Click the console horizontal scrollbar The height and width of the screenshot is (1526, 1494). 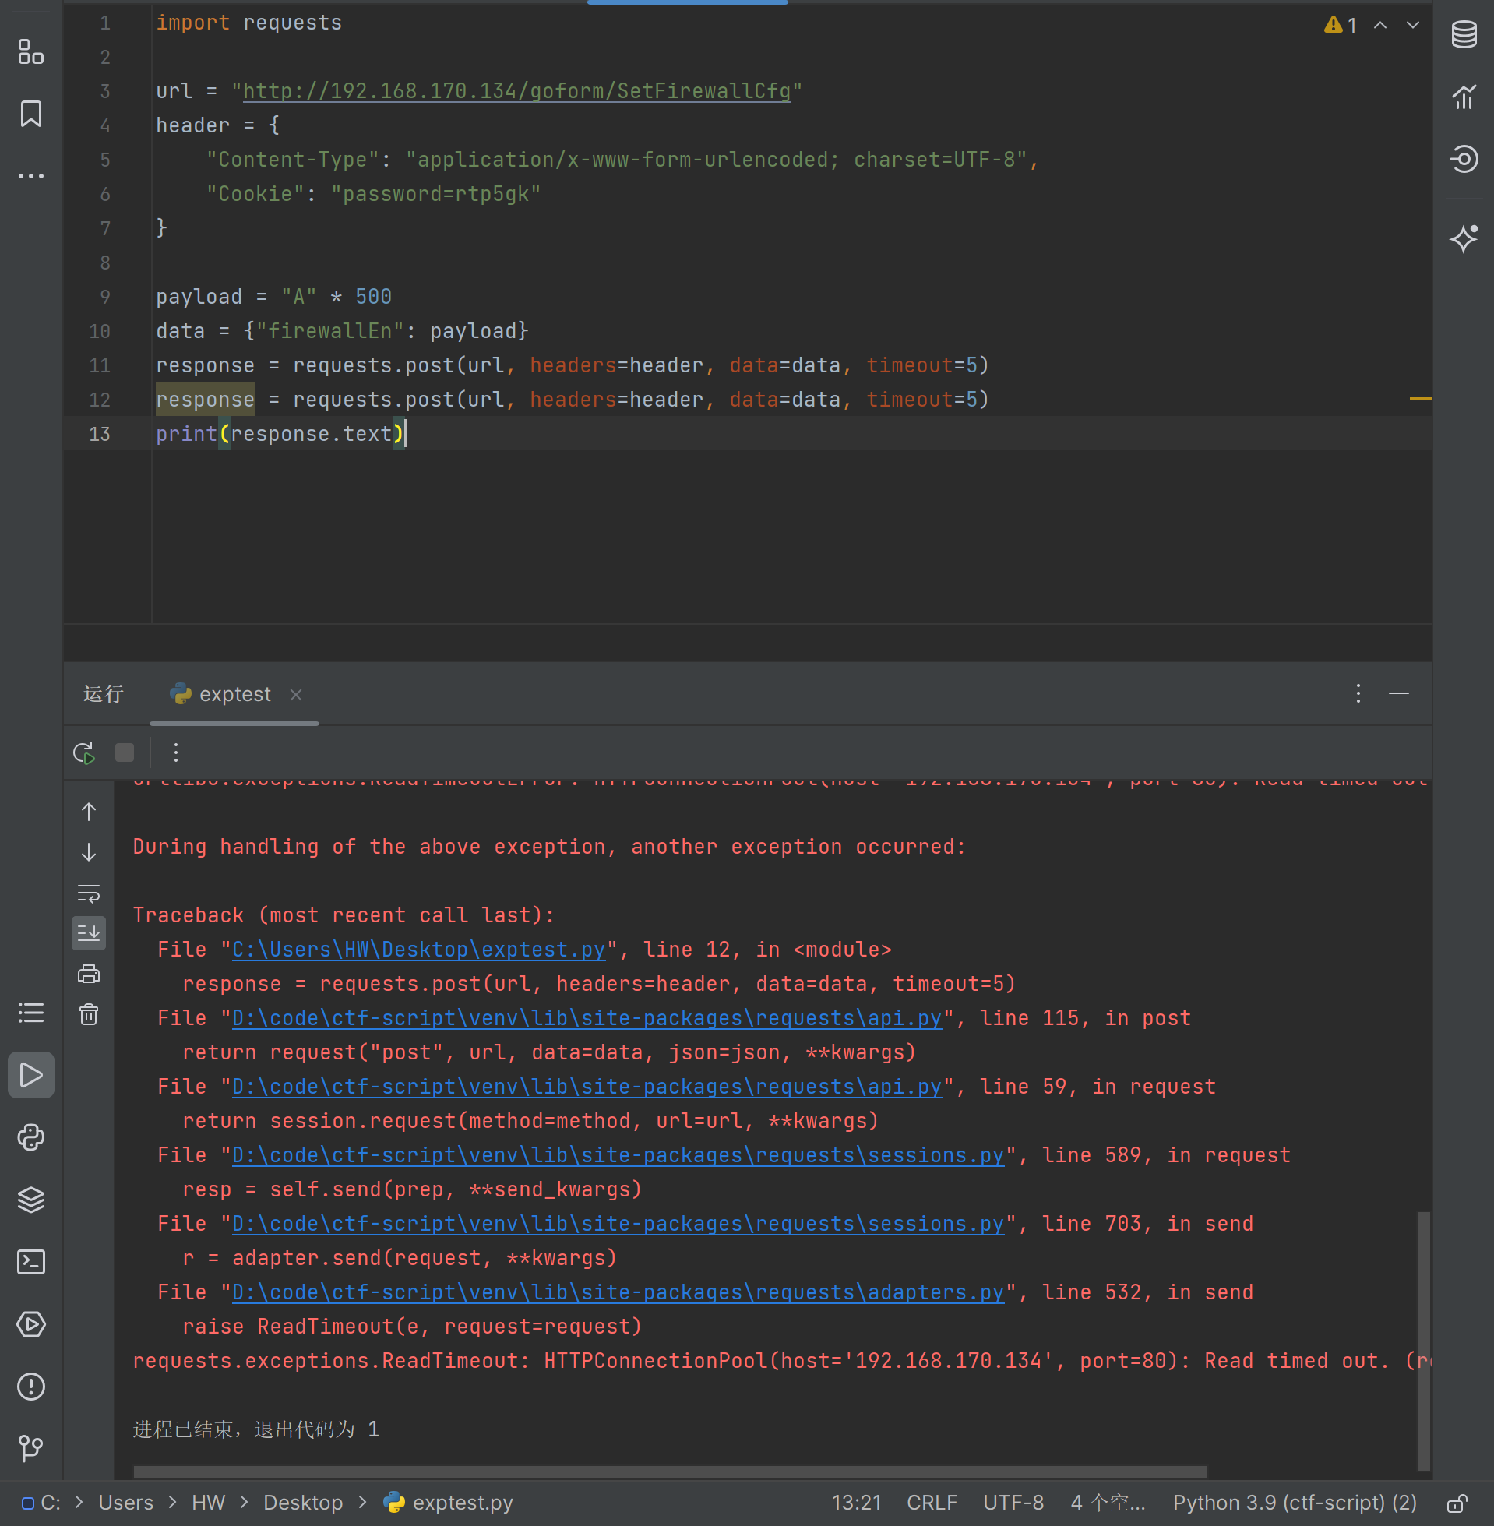pos(670,1472)
